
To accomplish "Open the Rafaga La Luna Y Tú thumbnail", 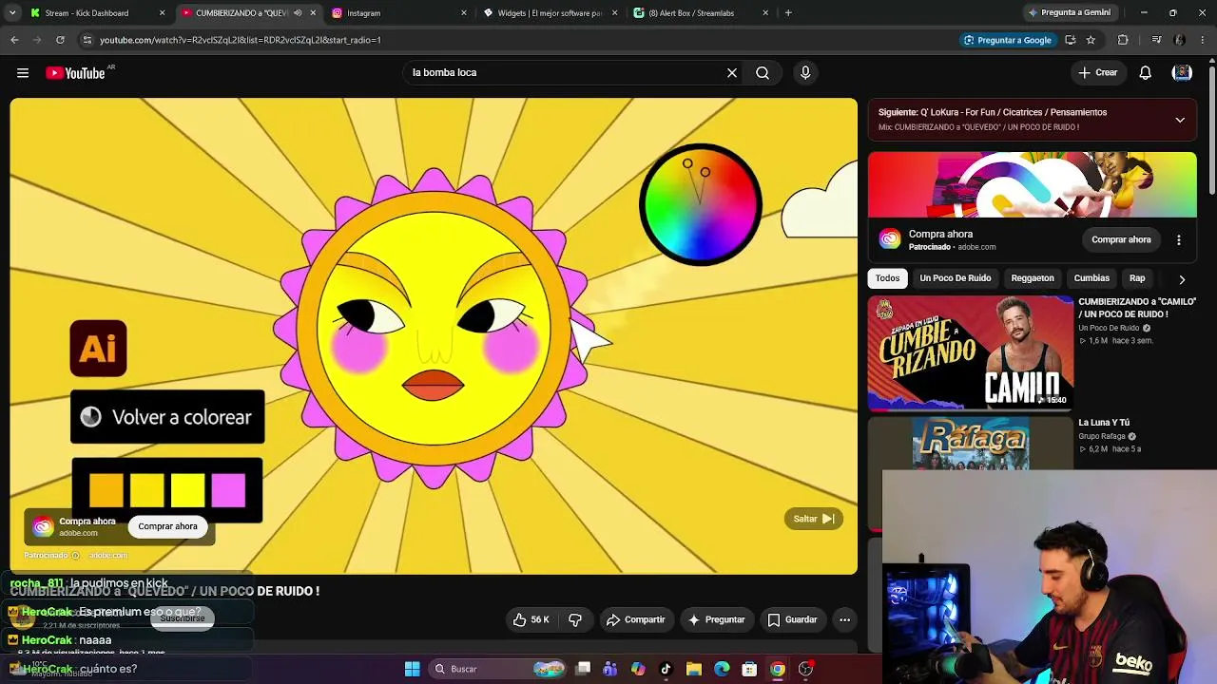I will click(971, 443).
